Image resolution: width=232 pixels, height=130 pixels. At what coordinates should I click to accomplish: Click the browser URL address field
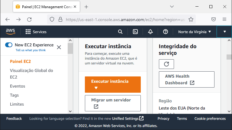pos(125,20)
